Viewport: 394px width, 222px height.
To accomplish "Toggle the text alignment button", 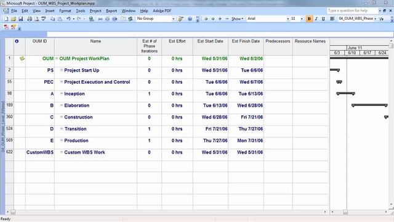I will coord(332,18).
